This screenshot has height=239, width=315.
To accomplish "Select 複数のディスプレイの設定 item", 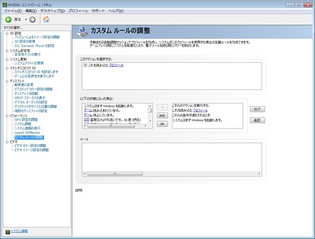I will (x=31, y=111).
